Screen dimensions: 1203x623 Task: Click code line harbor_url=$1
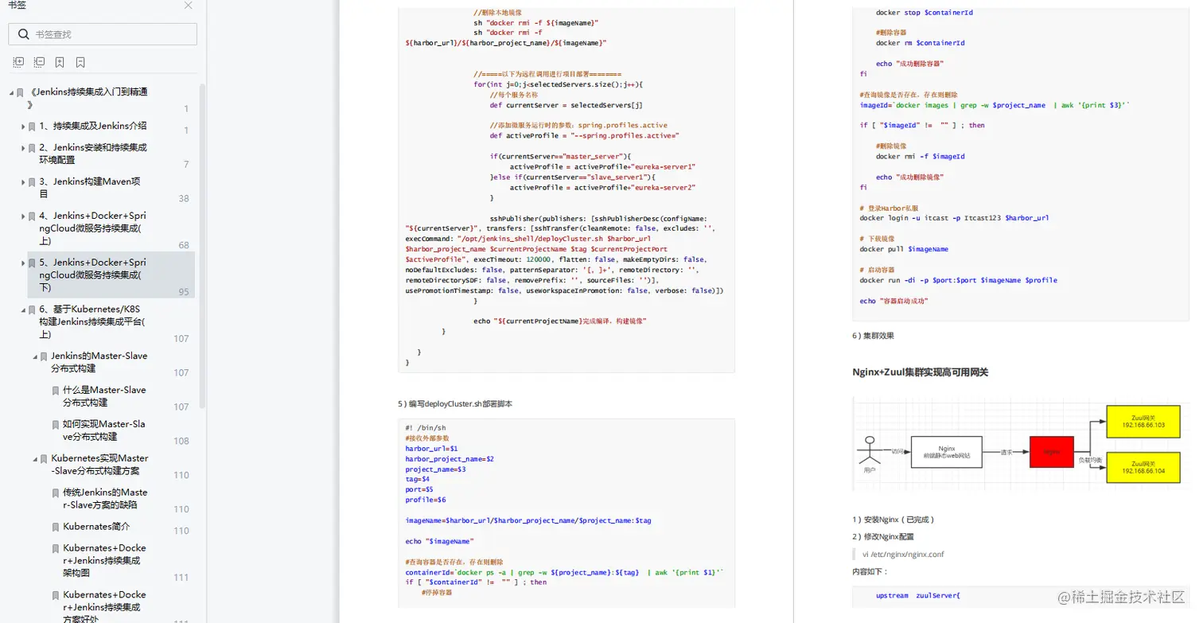[x=431, y=449]
